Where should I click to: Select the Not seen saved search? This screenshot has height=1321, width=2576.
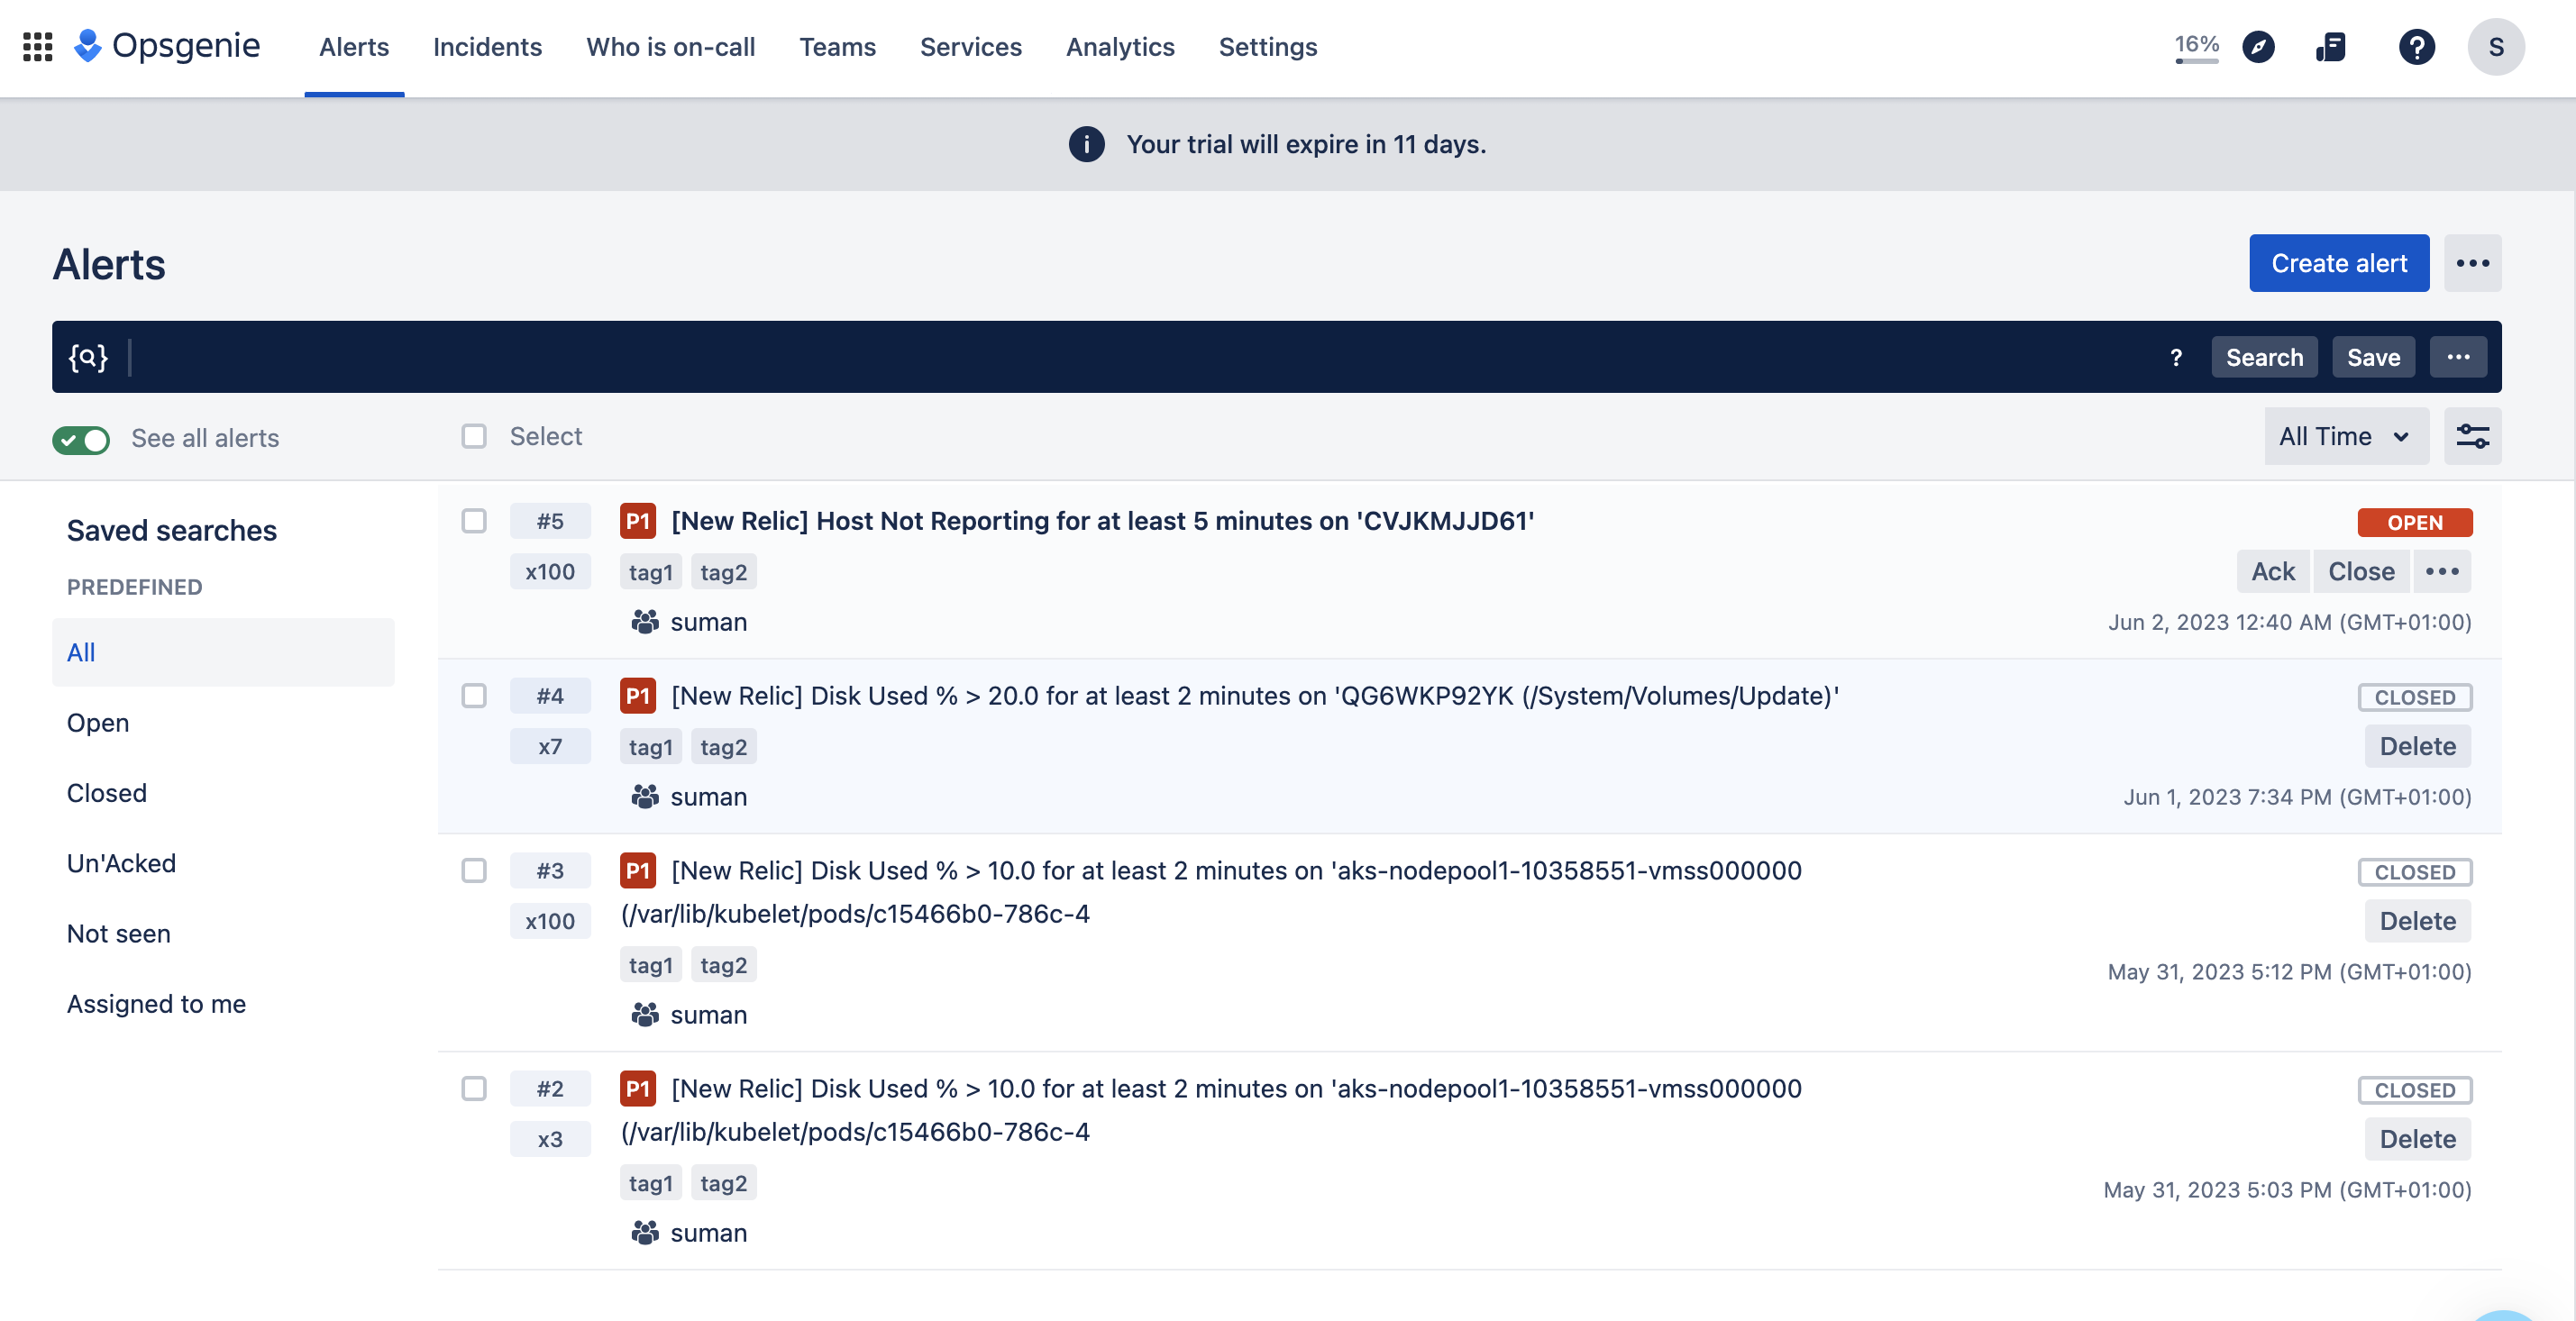pyautogui.click(x=223, y=934)
